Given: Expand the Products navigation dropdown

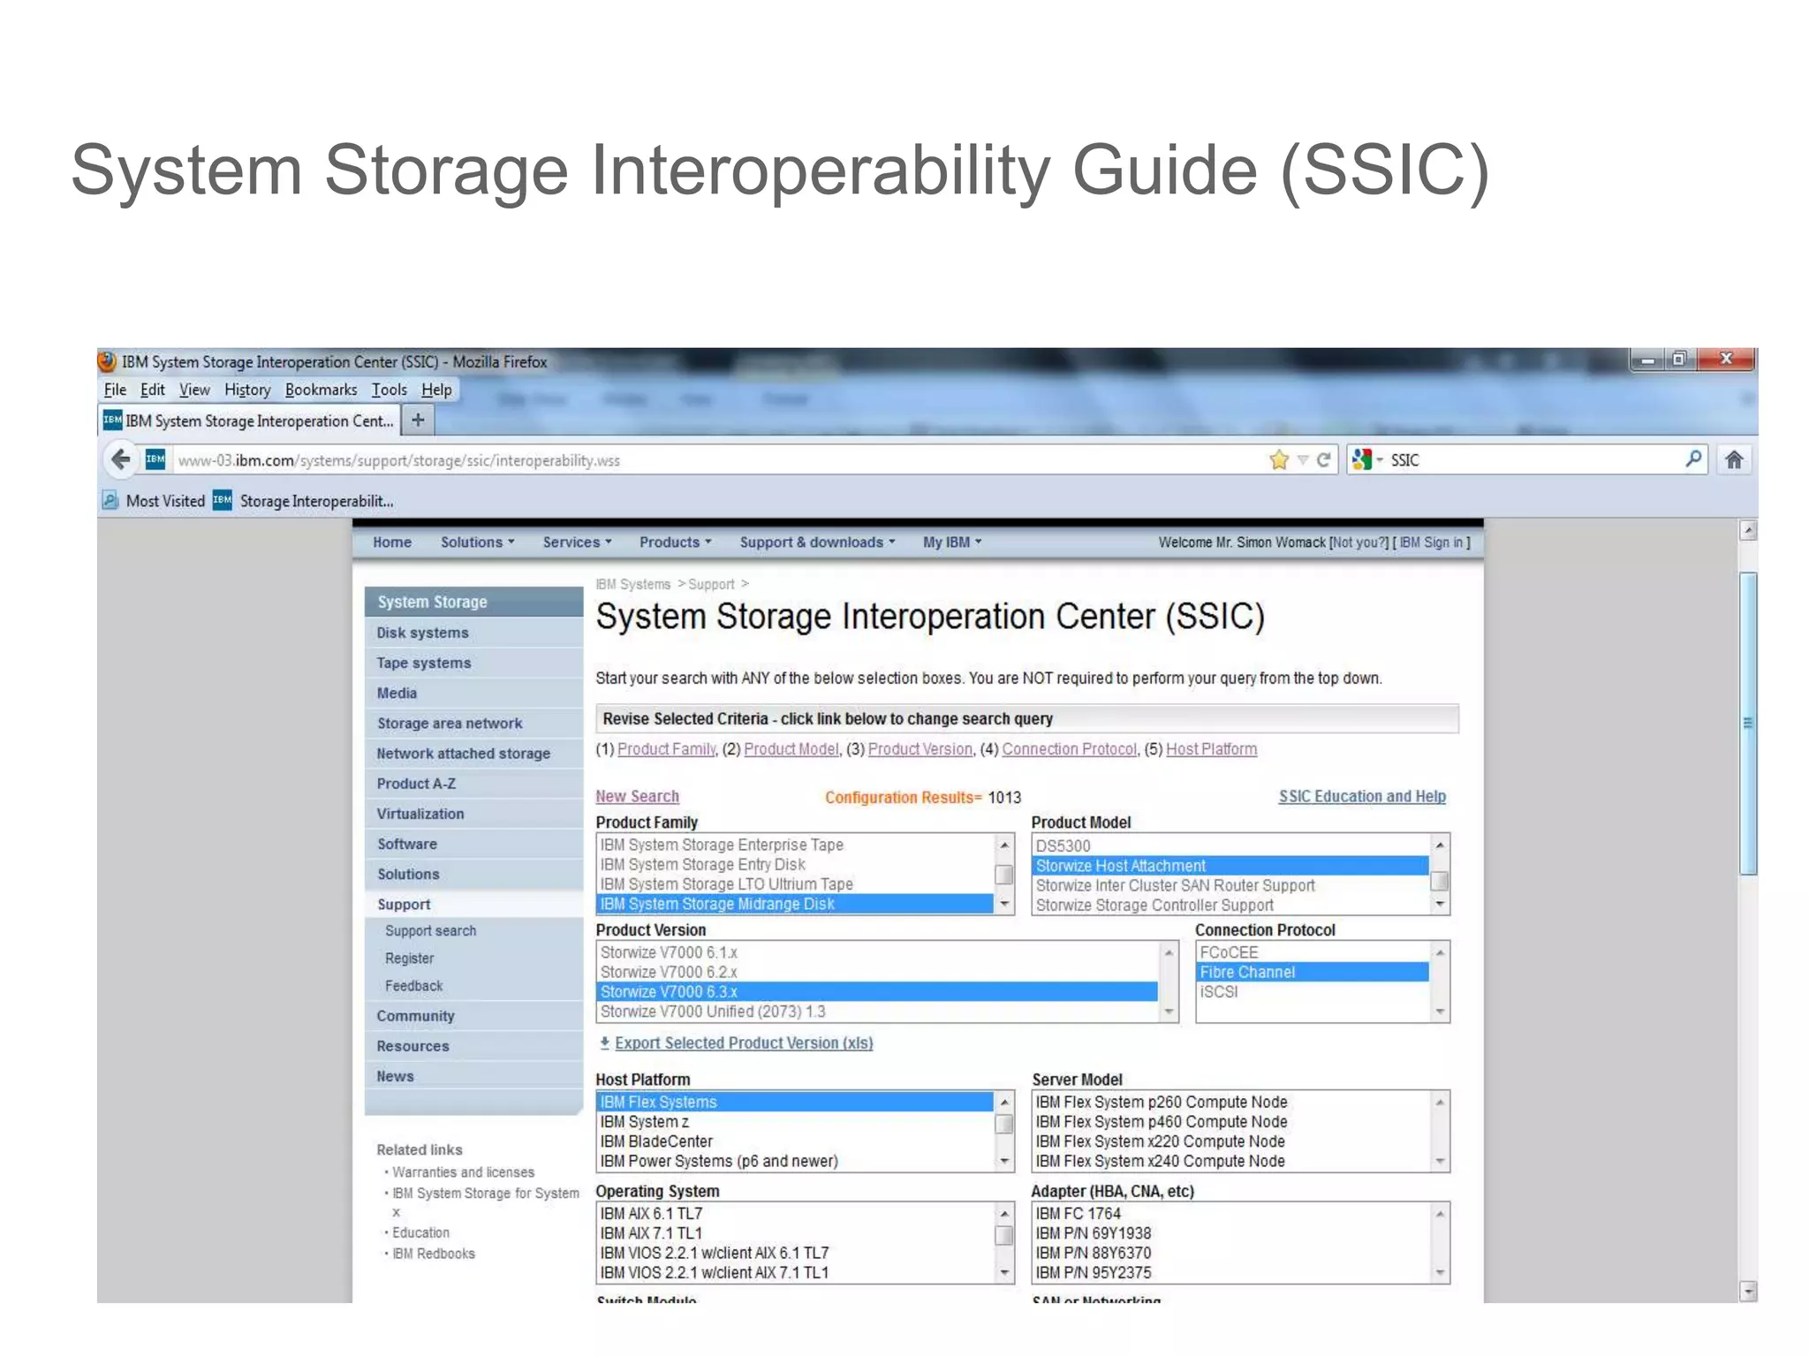Looking at the screenshot, I should 675,542.
